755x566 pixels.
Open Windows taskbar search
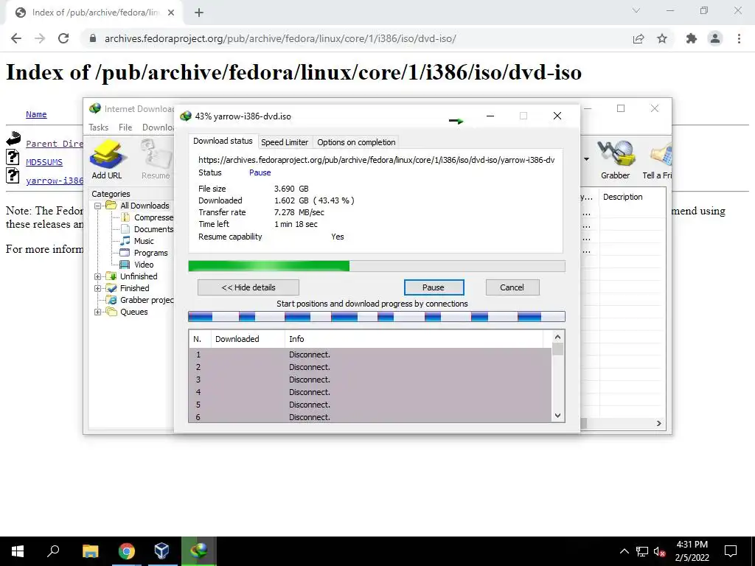(53, 551)
